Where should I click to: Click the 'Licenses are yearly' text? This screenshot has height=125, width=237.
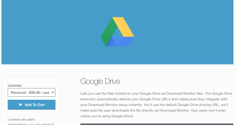[x=21, y=119]
